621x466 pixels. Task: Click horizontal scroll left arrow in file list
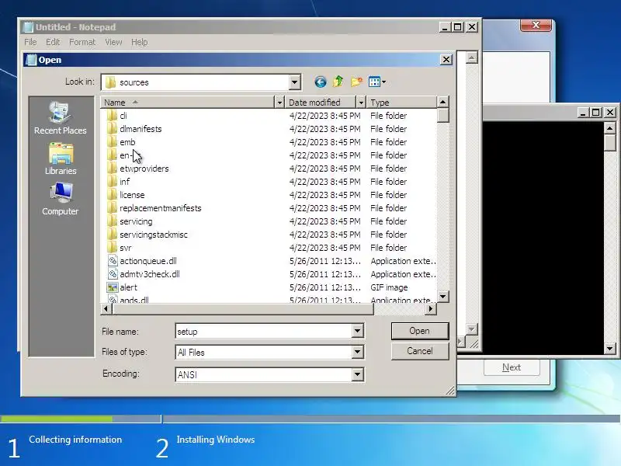point(106,308)
